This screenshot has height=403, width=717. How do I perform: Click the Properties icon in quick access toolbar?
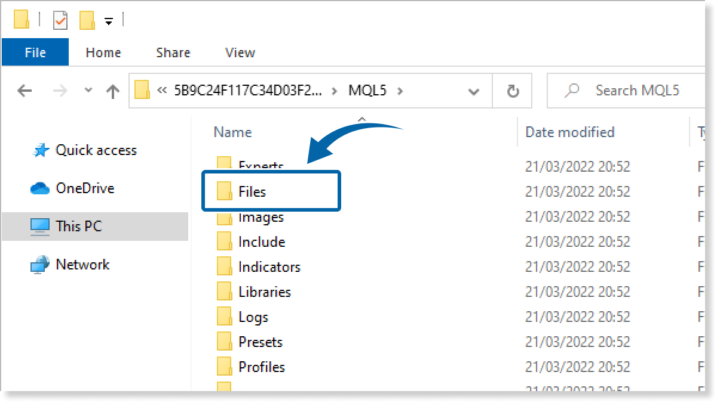pyautogui.click(x=60, y=21)
